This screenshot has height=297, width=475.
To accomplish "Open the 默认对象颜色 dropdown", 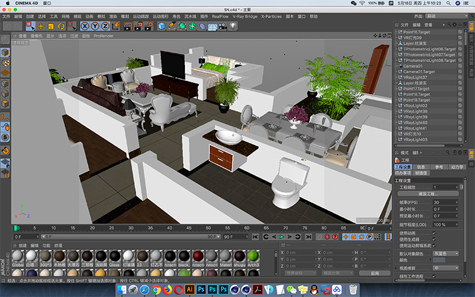I will click(446, 254).
